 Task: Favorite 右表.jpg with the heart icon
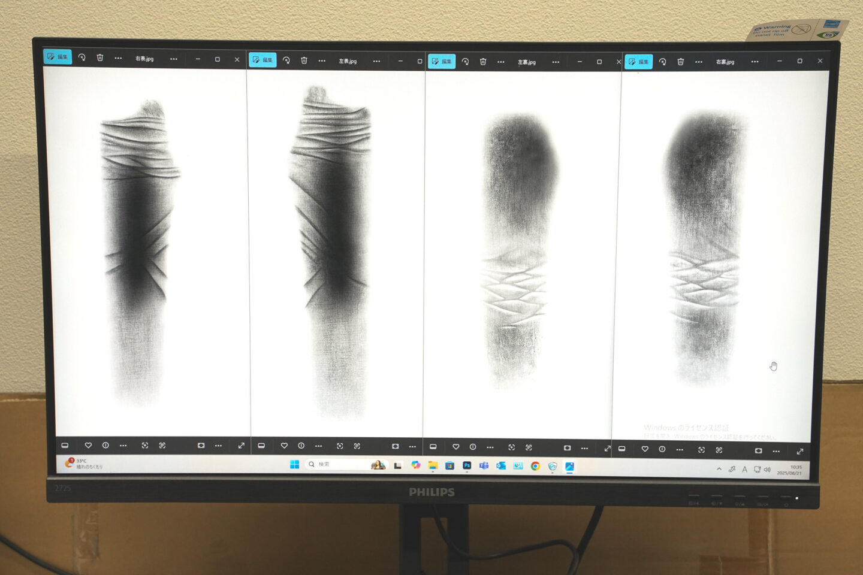(88, 446)
